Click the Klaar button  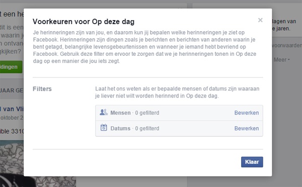click(x=252, y=162)
